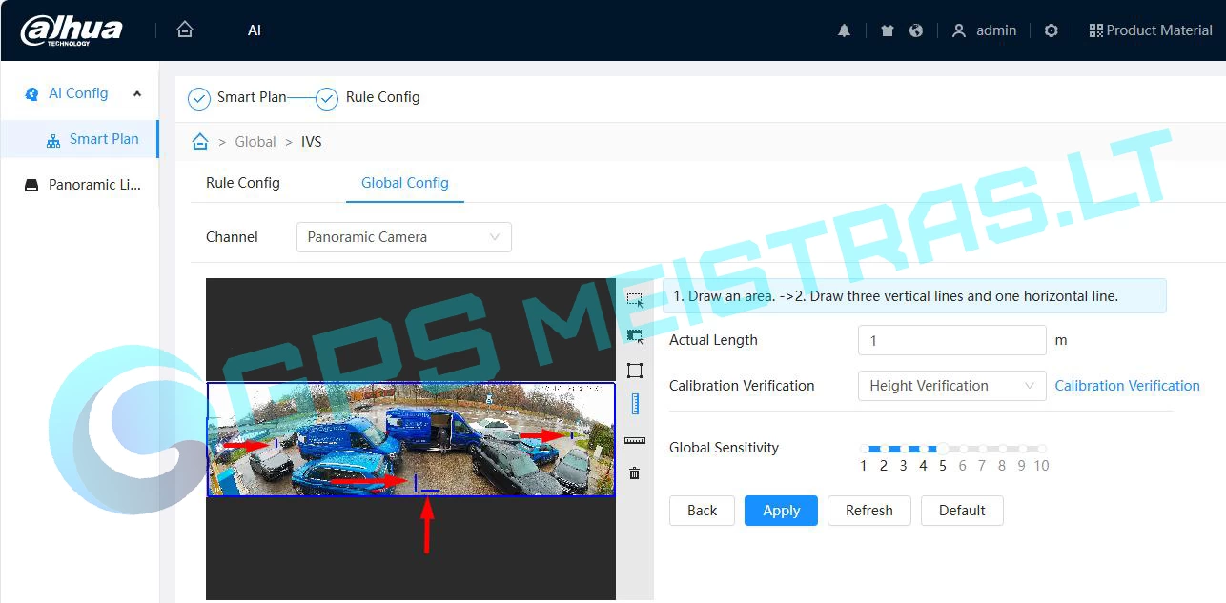Go to the home page via the top bar house icon
This screenshot has height=603, width=1226.
[x=185, y=30]
